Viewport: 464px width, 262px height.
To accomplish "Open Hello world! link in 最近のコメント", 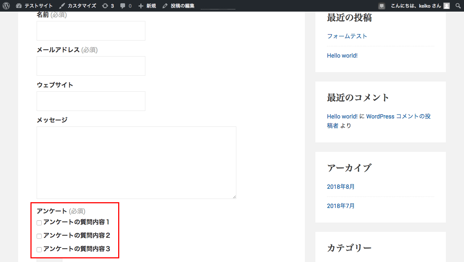I will (x=342, y=117).
